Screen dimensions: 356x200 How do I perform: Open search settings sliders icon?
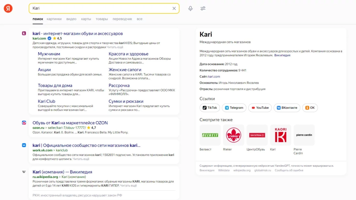[x=203, y=8]
